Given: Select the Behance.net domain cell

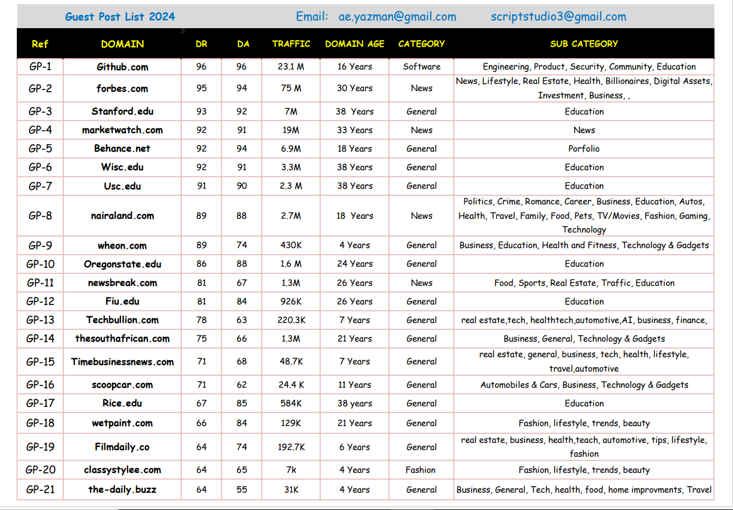Looking at the screenshot, I should point(122,149).
